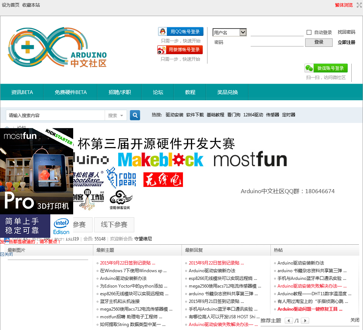Click hot search 传感器
The image size is (363, 330).
point(273,115)
